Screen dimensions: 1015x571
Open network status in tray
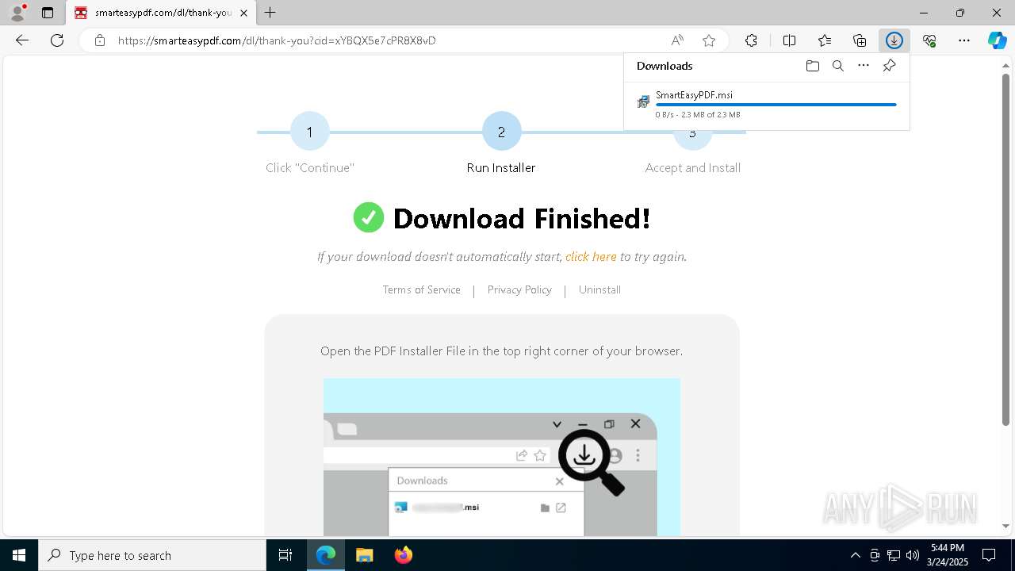894,555
